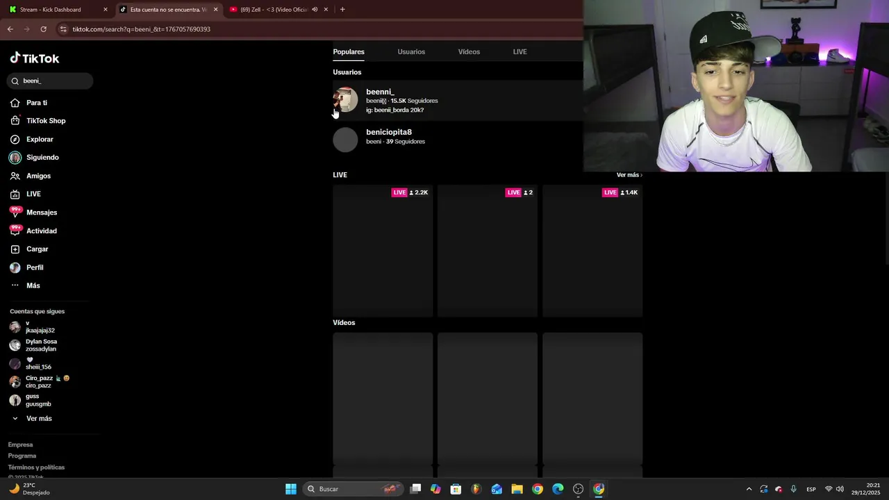Open the LIVE stream with 2 viewers
Screen dimensions: 889x500
[488, 251]
